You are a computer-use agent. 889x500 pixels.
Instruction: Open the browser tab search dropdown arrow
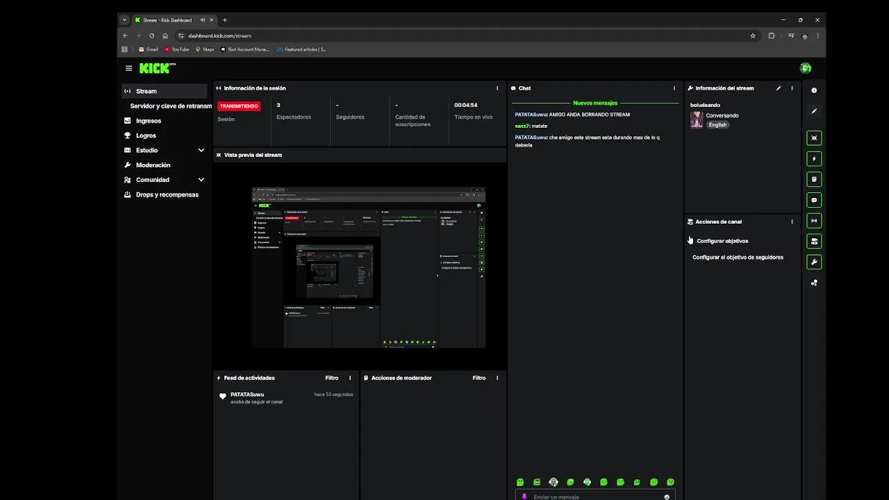click(124, 20)
